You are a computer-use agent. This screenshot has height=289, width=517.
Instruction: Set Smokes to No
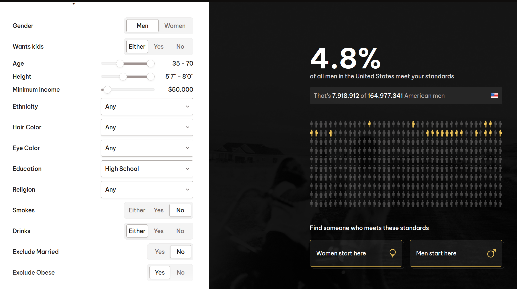(180, 210)
